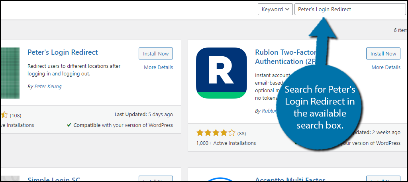Open the Accentto Multi Factor plugin title

click(290, 179)
